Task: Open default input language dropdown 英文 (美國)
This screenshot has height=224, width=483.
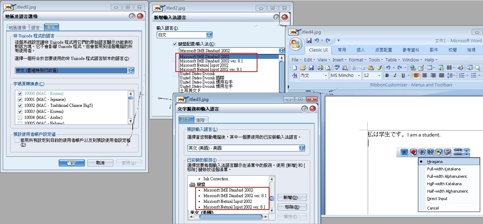Action: coord(246,148)
